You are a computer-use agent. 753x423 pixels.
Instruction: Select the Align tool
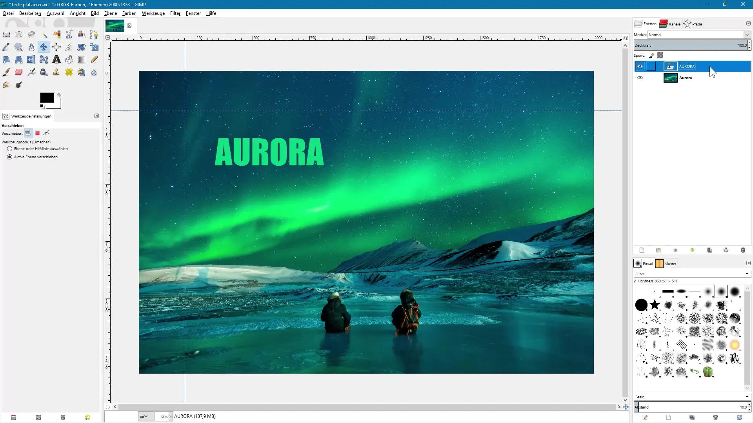56,47
